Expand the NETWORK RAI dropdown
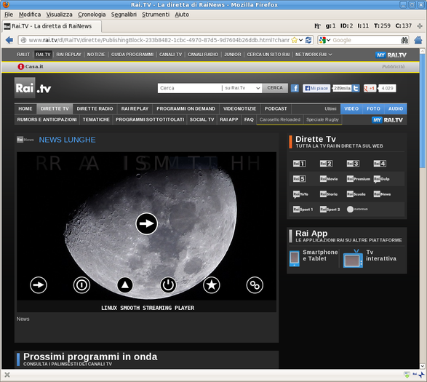 (x=314, y=55)
